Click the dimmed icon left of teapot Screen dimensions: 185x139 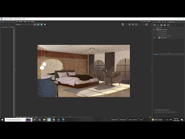click(x=143, y=24)
